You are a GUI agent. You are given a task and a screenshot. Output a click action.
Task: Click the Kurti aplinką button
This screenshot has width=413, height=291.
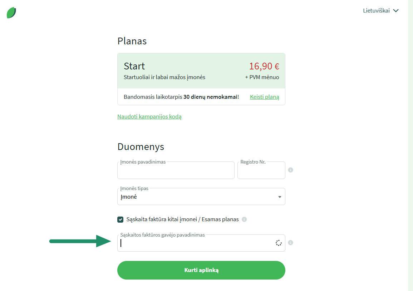pyautogui.click(x=201, y=270)
